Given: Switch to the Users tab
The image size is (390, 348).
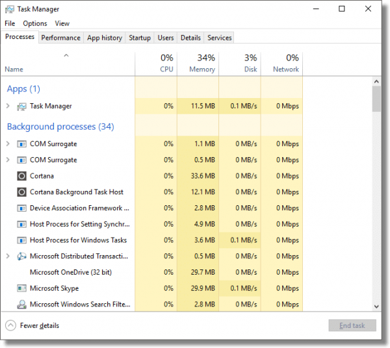Looking at the screenshot, I should pyautogui.click(x=166, y=38).
